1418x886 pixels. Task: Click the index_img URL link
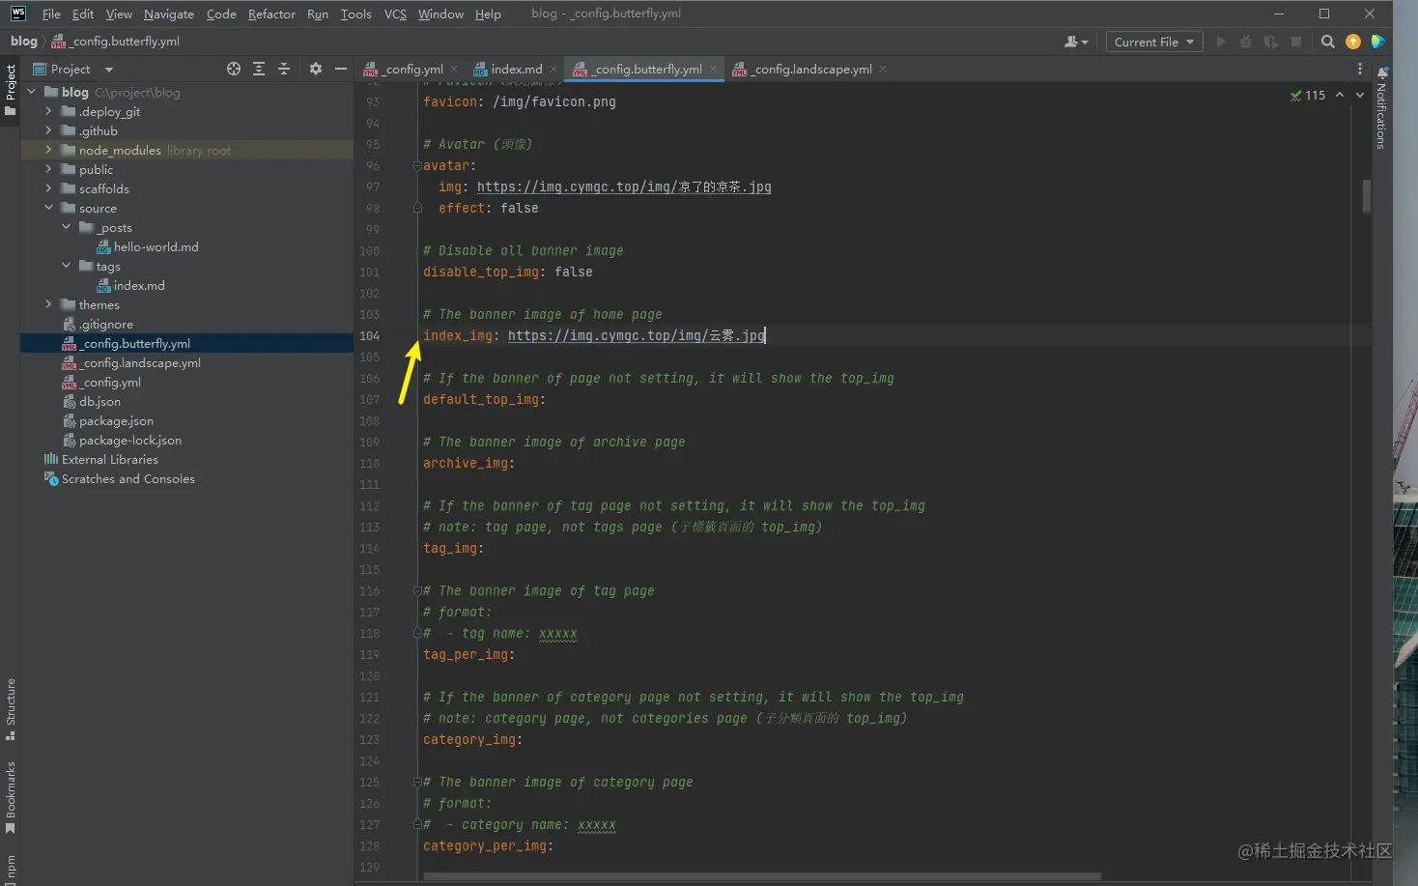[x=637, y=335]
